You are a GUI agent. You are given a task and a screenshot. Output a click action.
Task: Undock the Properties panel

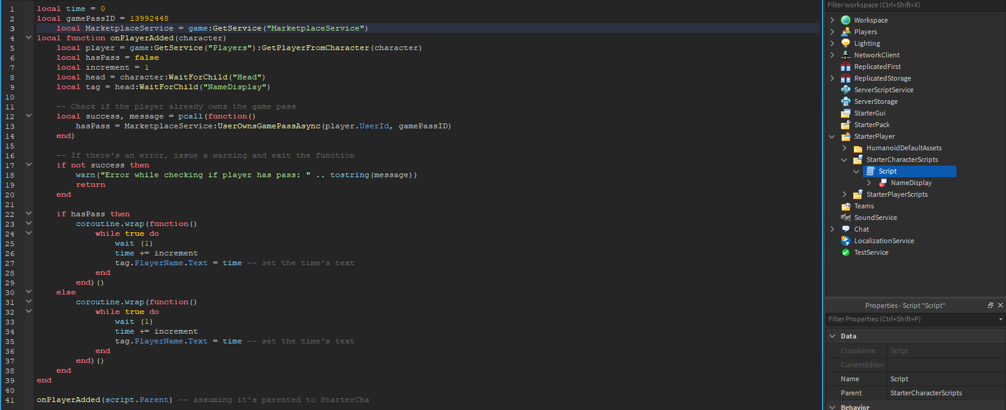coord(991,306)
